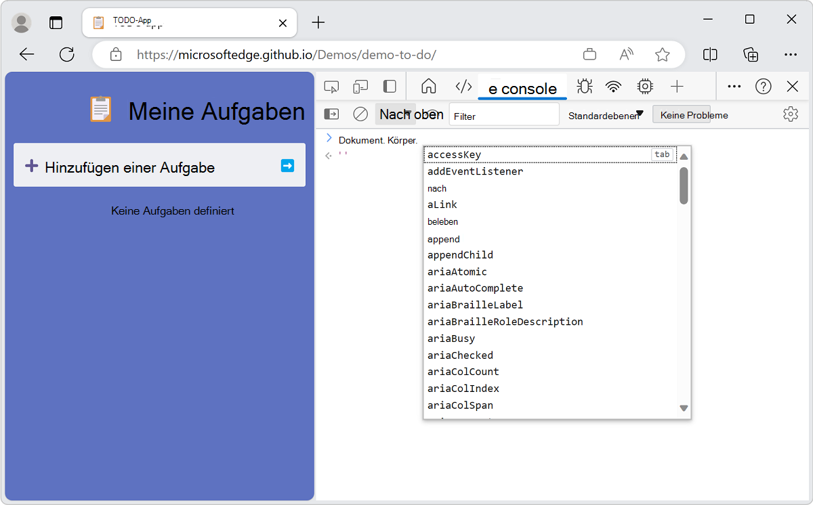Open the DevTools more options menu
Image resolution: width=813 pixels, height=505 pixels.
[x=734, y=87]
